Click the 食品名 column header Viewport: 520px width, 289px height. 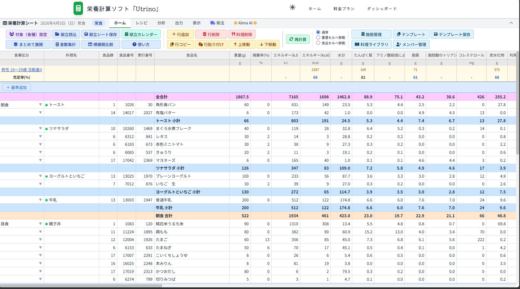tap(192, 55)
